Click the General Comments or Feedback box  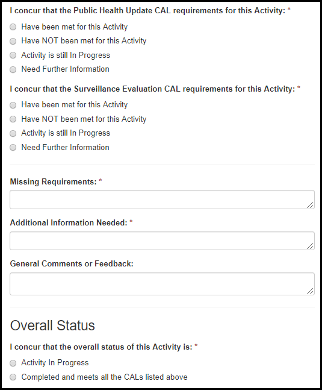[162, 284]
